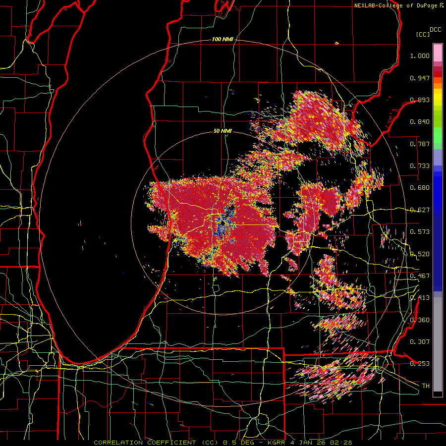Click the 0.840 scale value

[x=420, y=122]
